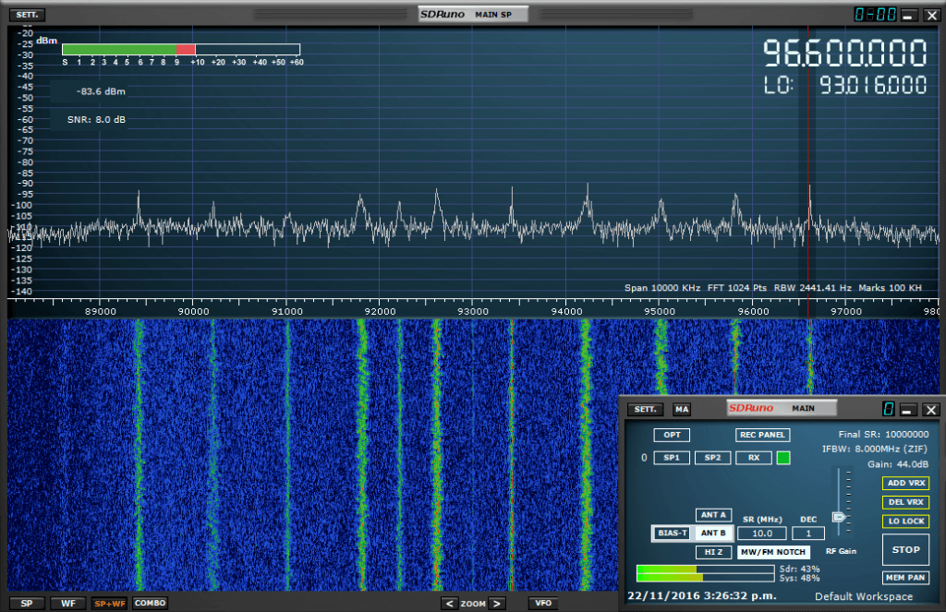Click the RF Gain slider handle

tap(839, 518)
